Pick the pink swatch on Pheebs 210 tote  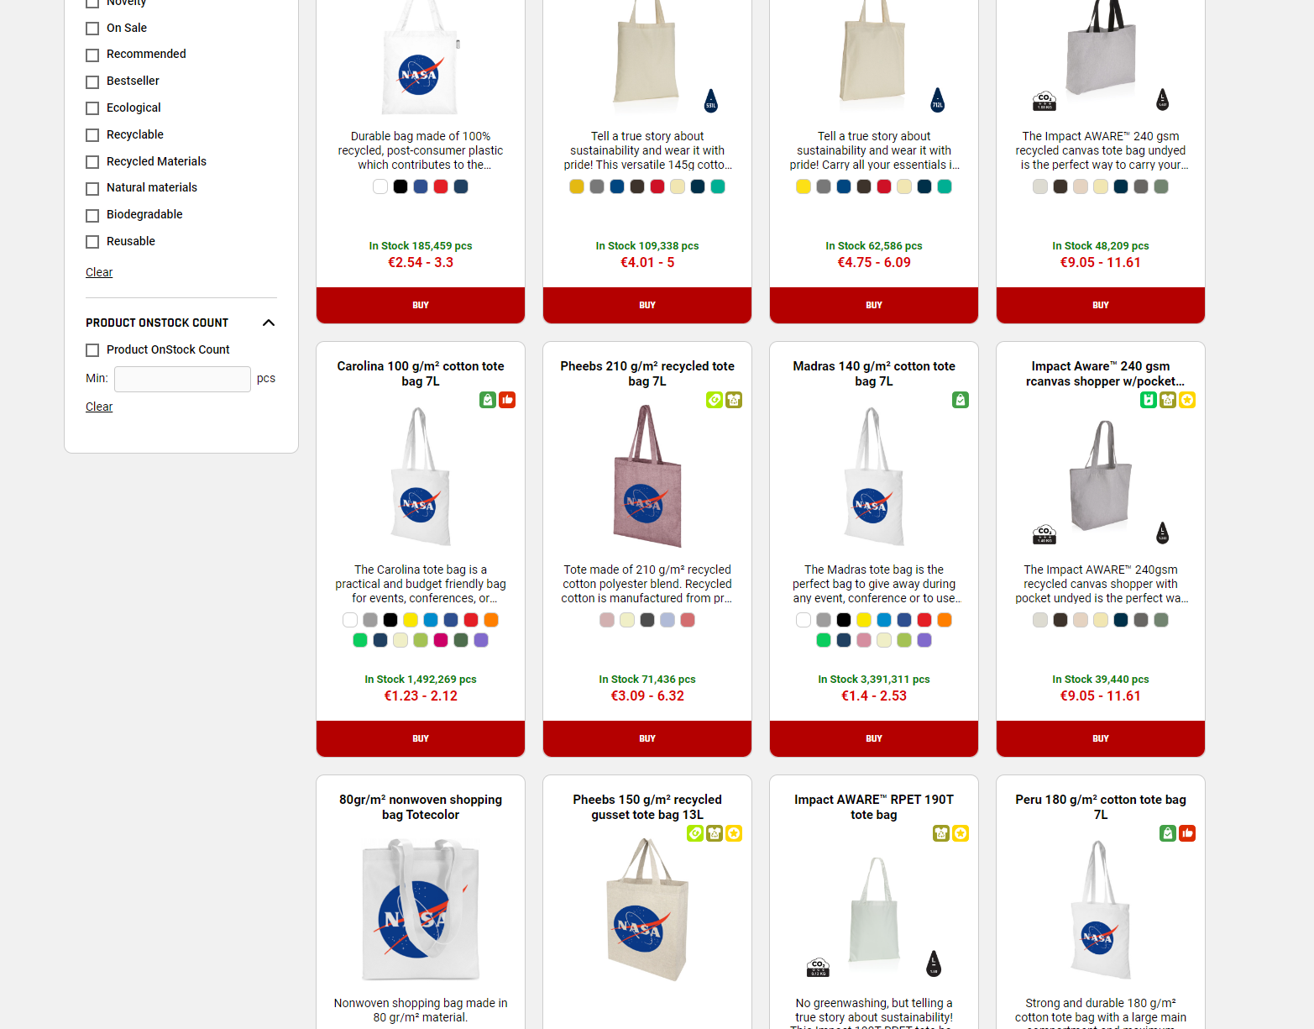pyautogui.click(x=607, y=620)
